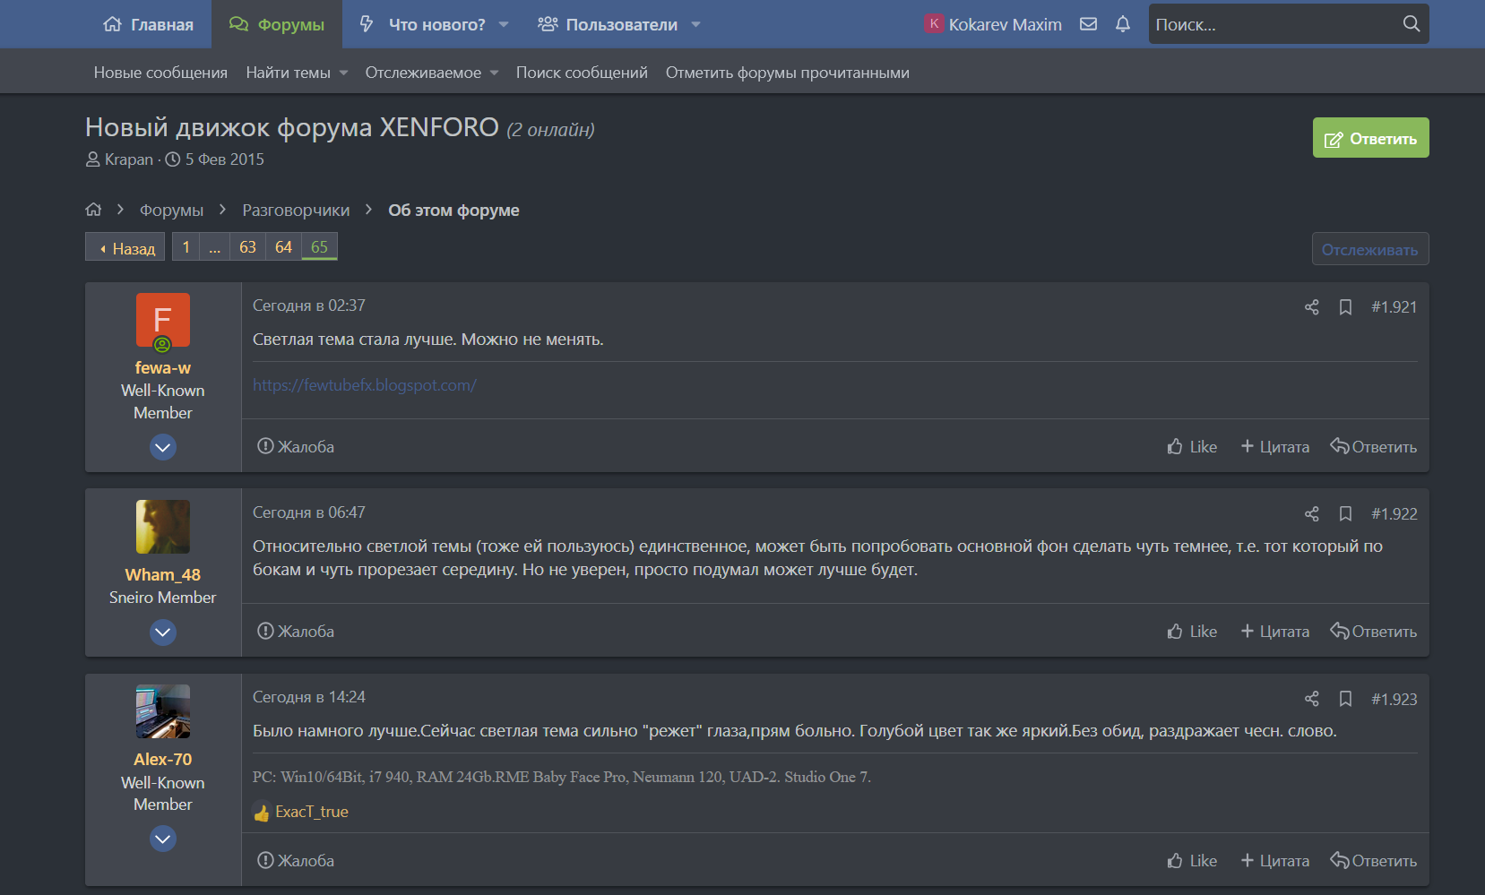Image resolution: width=1485 pixels, height=895 pixels.
Task: Expand fewa-w user details chevron
Action: (x=162, y=447)
